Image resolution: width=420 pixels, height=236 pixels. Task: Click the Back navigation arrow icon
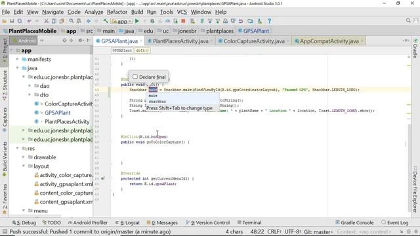point(89,21)
